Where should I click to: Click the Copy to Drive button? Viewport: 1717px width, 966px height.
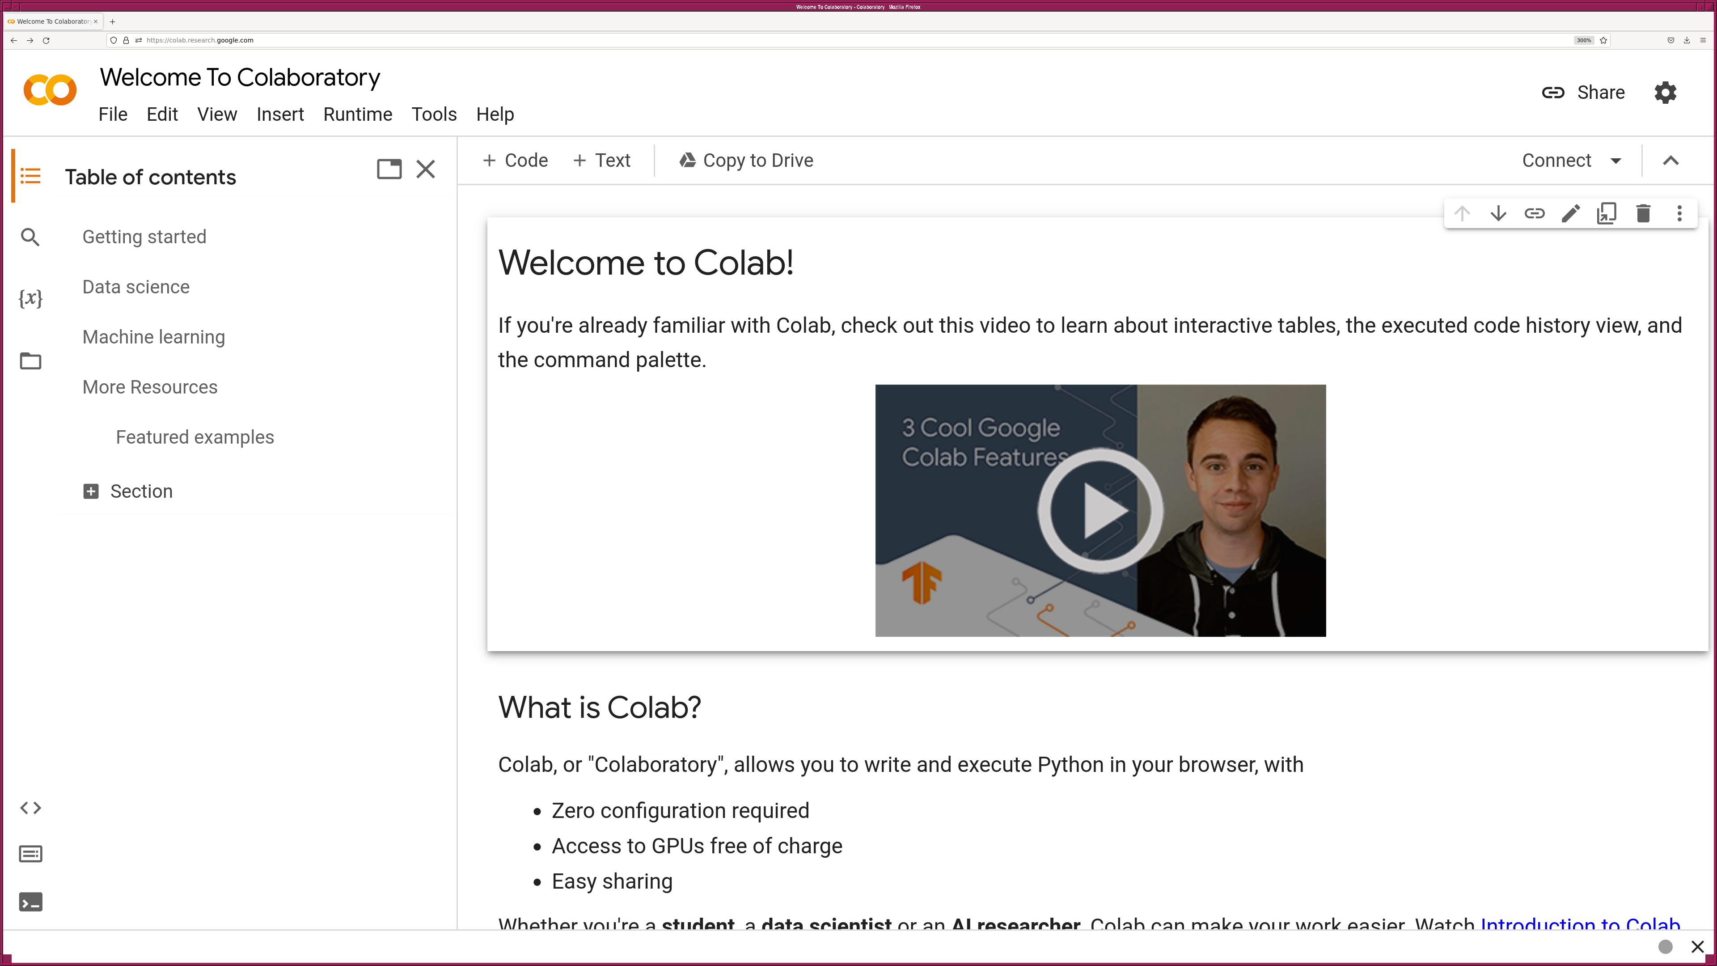[746, 161]
